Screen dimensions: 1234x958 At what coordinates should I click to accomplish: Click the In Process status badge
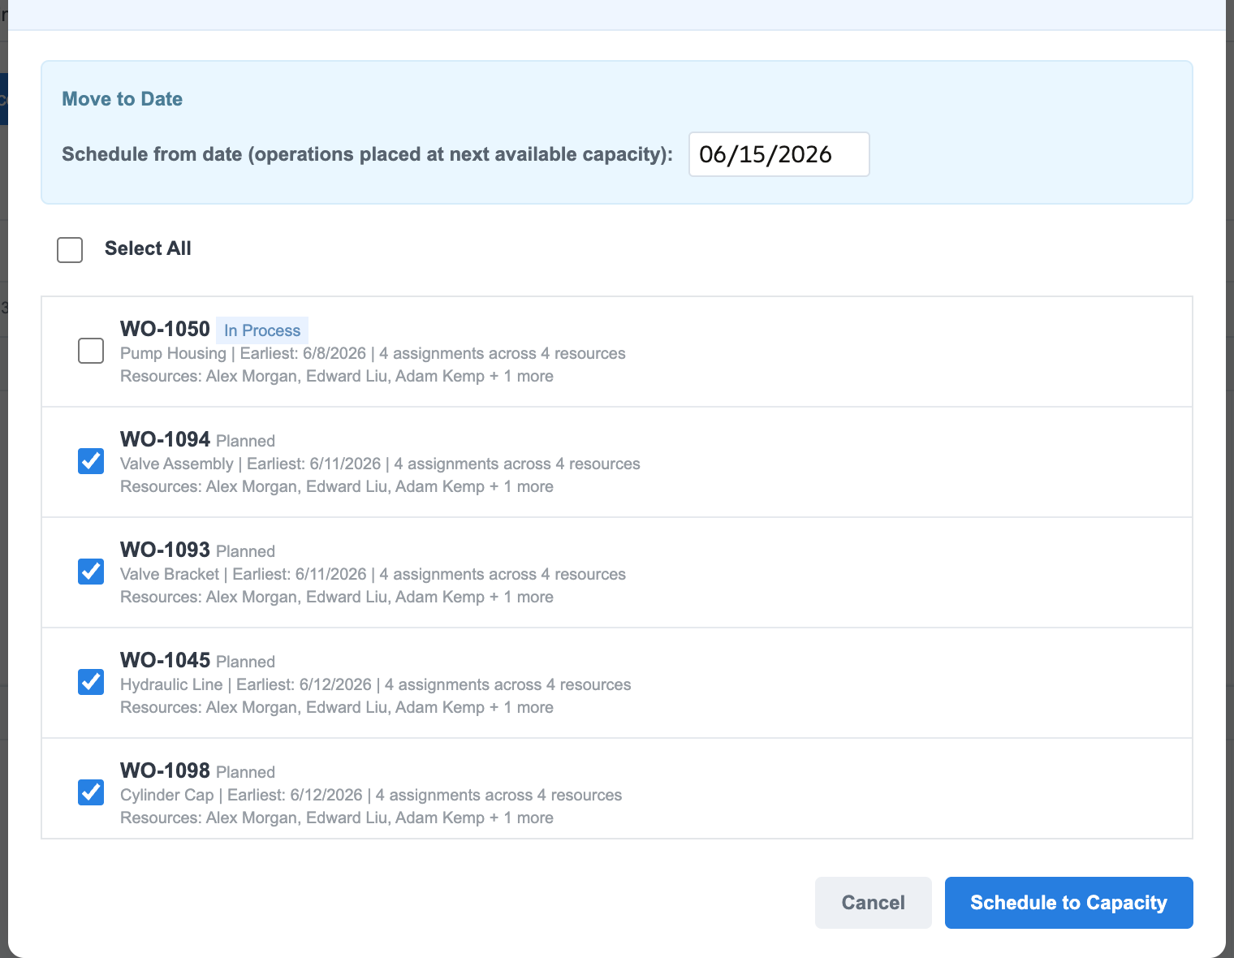262,330
